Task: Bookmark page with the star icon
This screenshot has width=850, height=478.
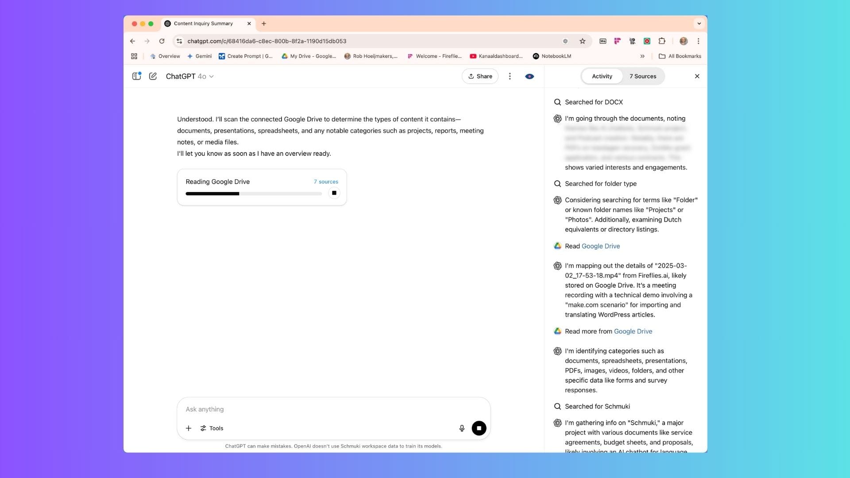Action: [x=582, y=41]
